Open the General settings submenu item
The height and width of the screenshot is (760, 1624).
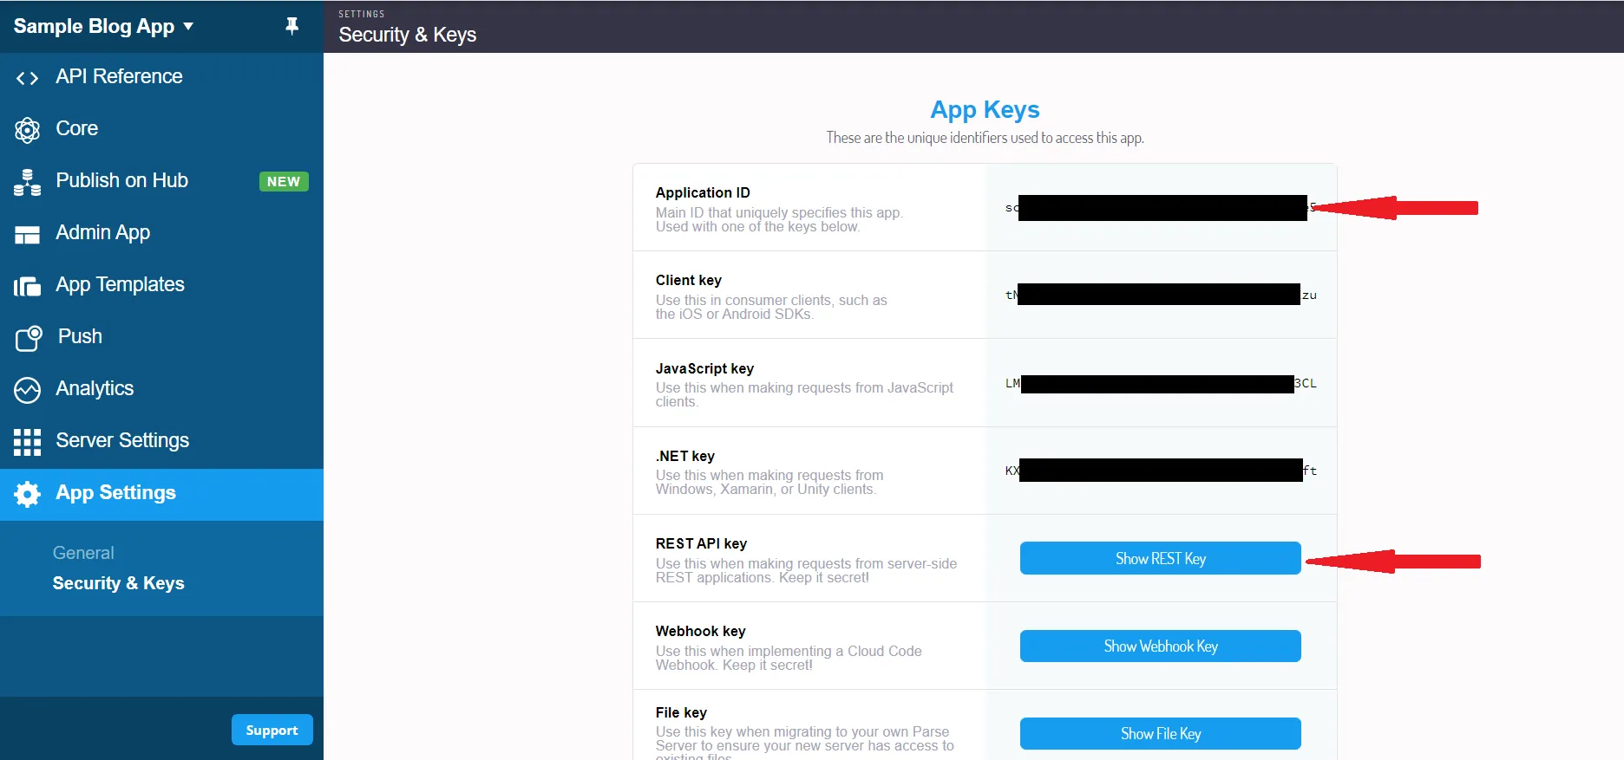coord(83,553)
